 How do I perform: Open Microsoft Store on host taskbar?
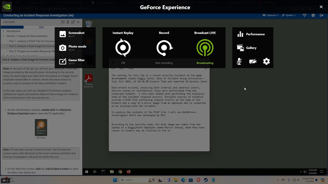tap(191, 180)
